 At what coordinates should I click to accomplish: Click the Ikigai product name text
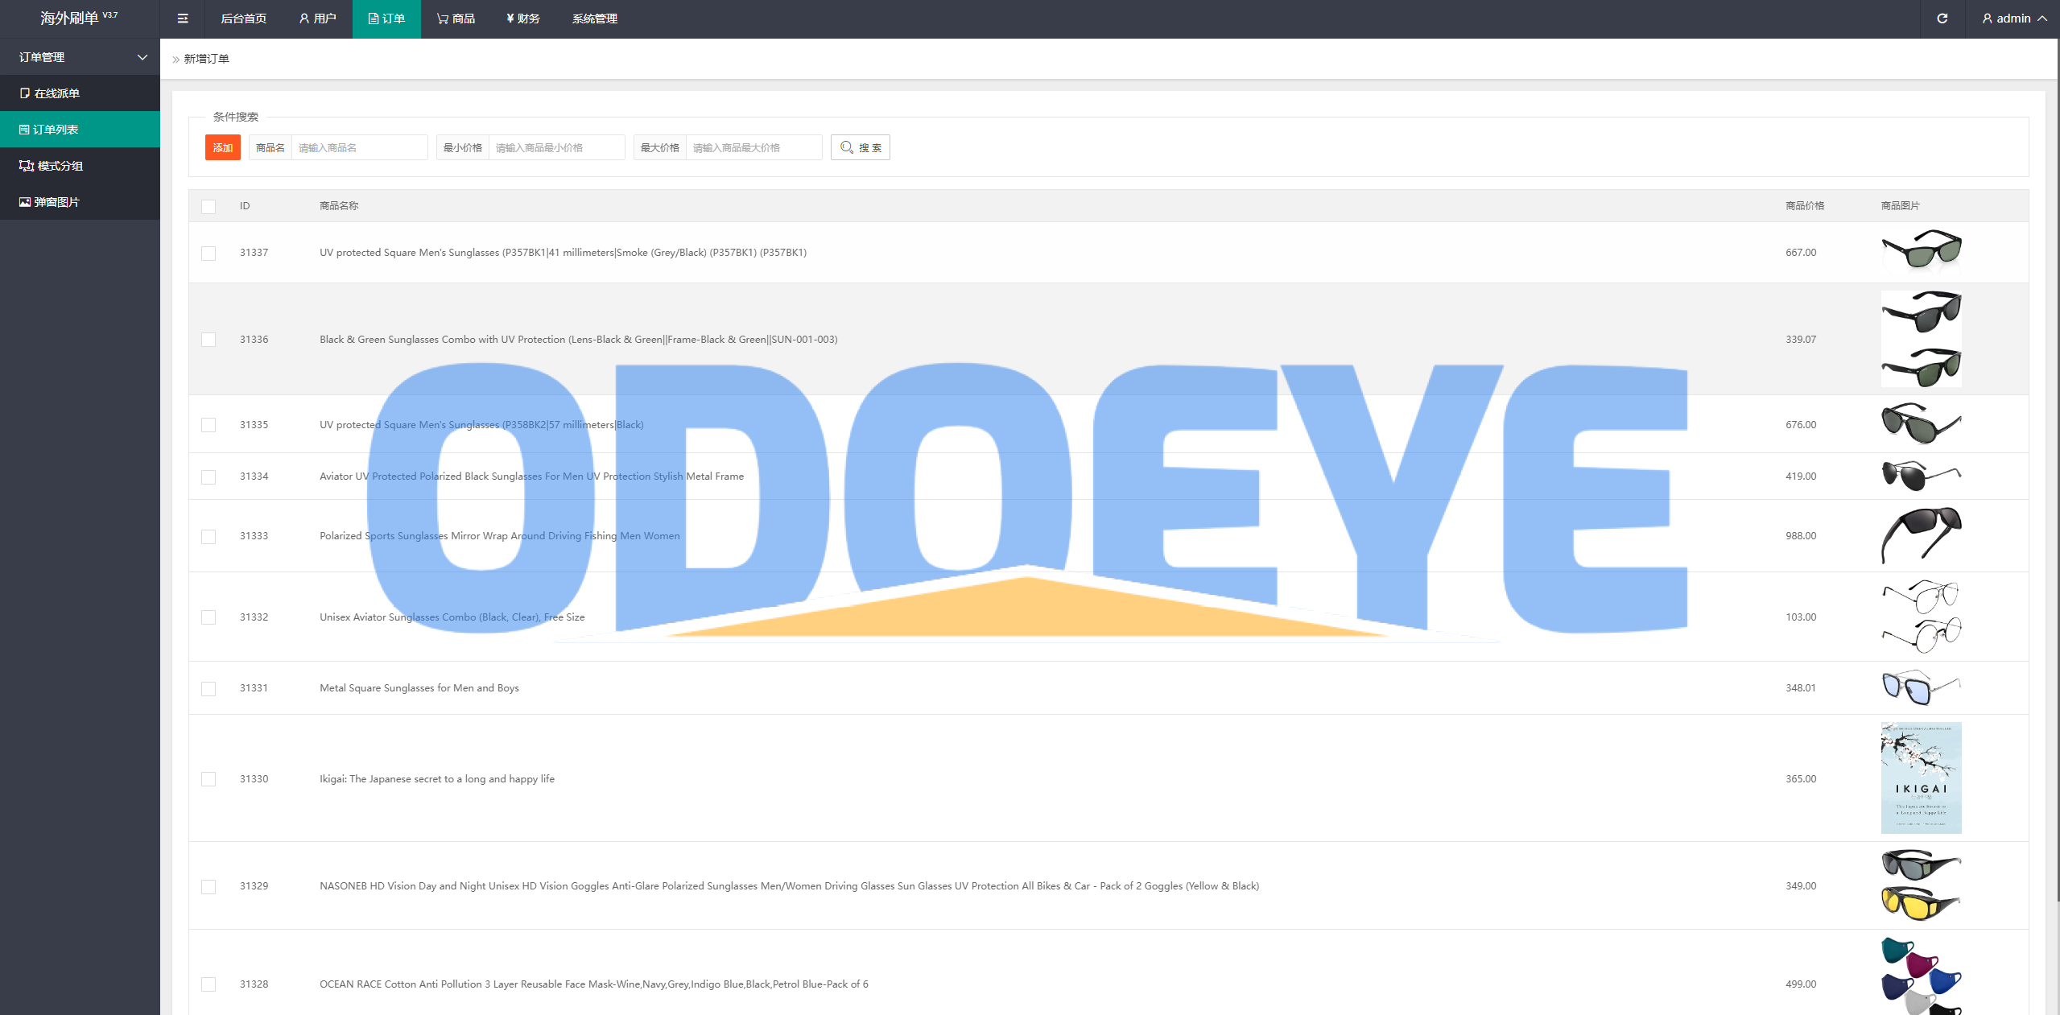click(437, 779)
